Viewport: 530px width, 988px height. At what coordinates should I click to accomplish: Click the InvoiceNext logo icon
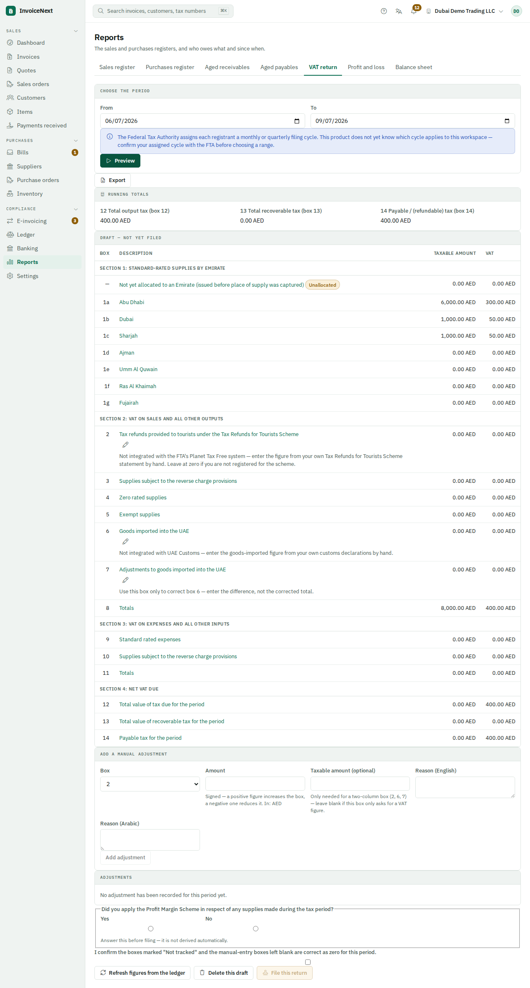pyautogui.click(x=11, y=11)
